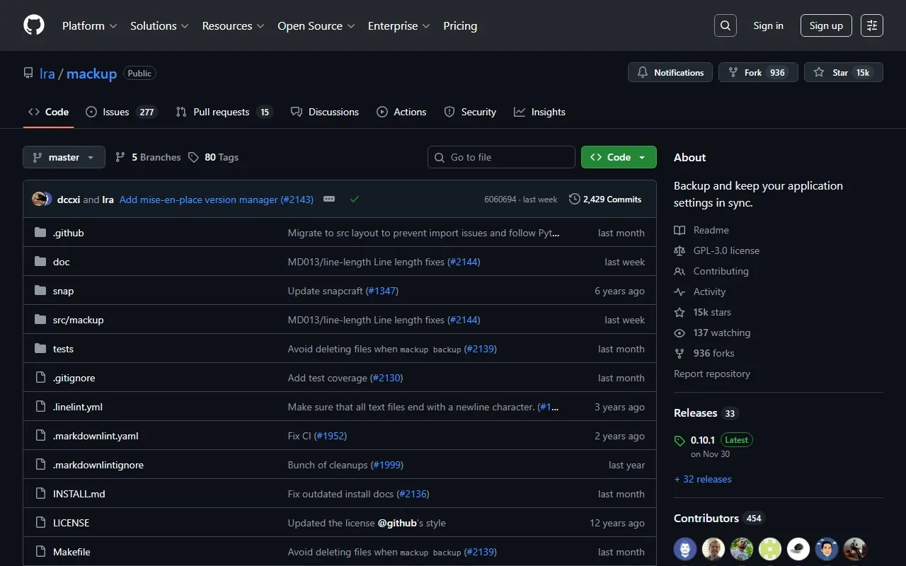Click the Go to file search field

[501, 157]
